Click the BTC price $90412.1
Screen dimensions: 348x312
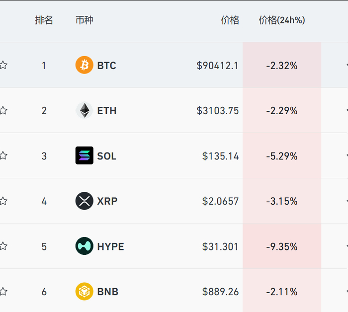217,66
